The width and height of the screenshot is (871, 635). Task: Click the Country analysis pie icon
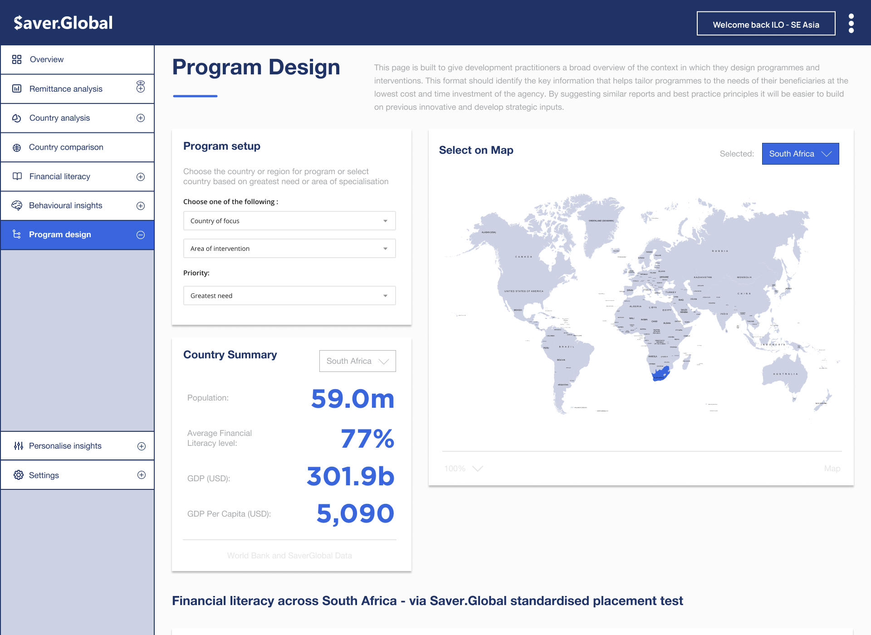tap(17, 118)
